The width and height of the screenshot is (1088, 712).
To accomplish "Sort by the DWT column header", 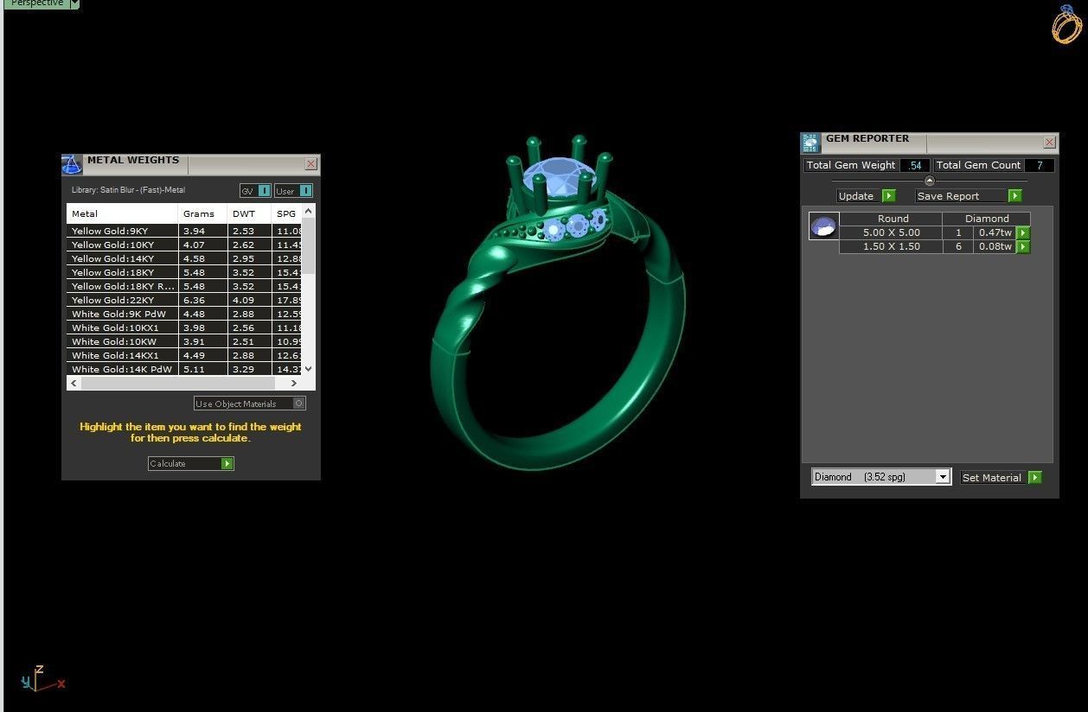I will tap(250, 213).
